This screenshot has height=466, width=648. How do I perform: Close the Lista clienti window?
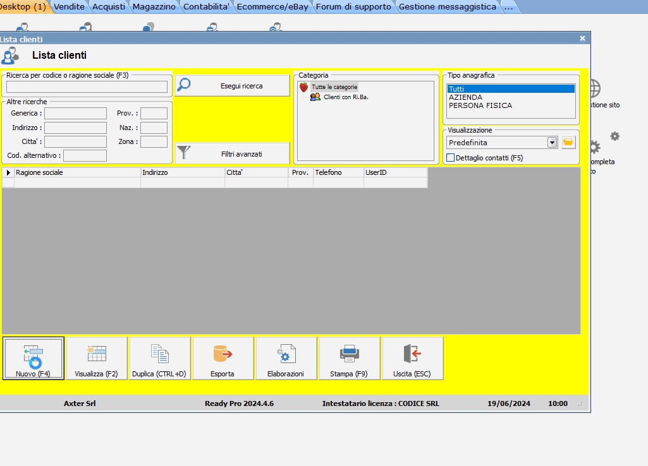click(x=583, y=39)
